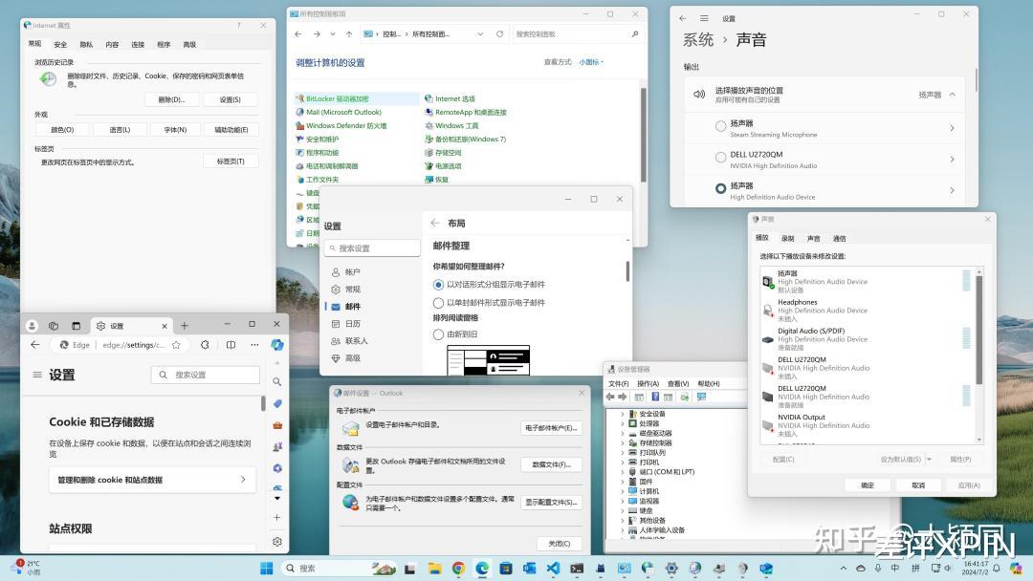Click the 删除(D)... button

coord(172,99)
